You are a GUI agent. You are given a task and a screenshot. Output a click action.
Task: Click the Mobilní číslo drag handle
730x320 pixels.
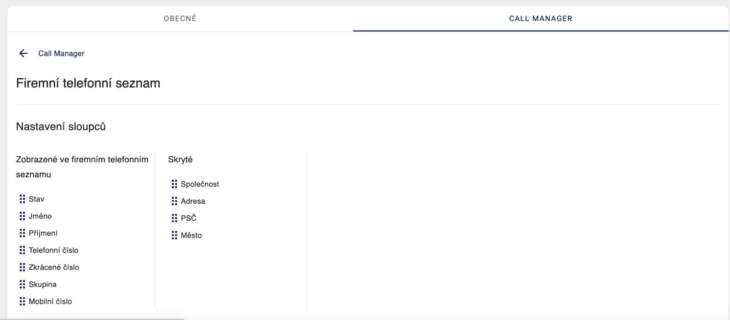[22, 301]
